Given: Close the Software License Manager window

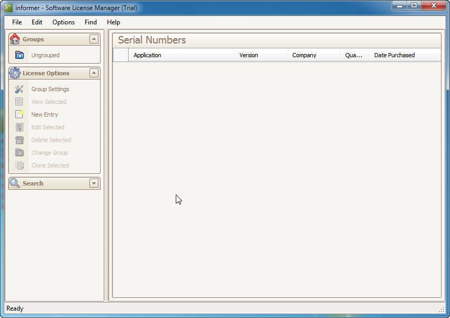Looking at the screenshot, I should coord(434,5).
